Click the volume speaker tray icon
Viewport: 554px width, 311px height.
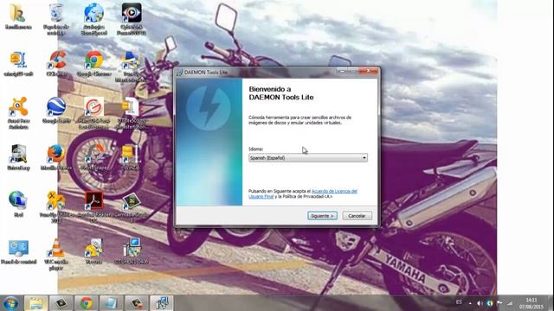480,303
